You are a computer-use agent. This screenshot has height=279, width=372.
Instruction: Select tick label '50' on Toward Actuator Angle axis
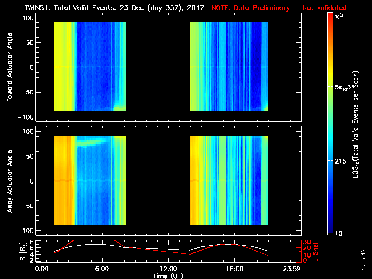pyautogui.click(x=31, y=43)
